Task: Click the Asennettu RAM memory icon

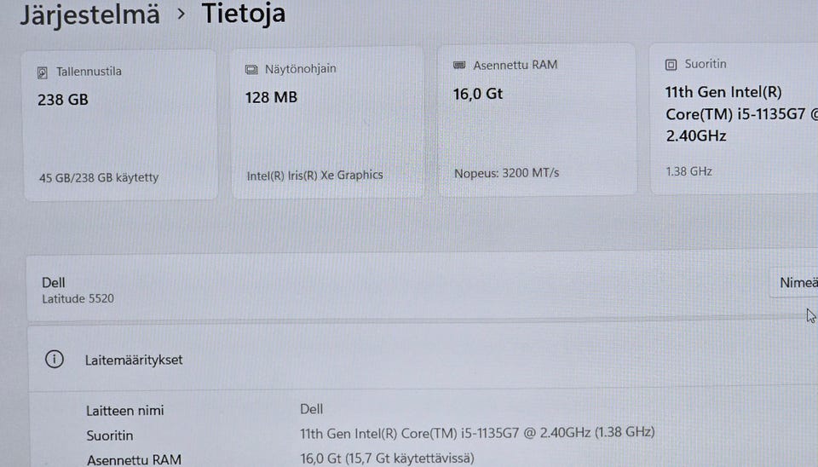Action: pyautogui.click(x=459, y=66)
